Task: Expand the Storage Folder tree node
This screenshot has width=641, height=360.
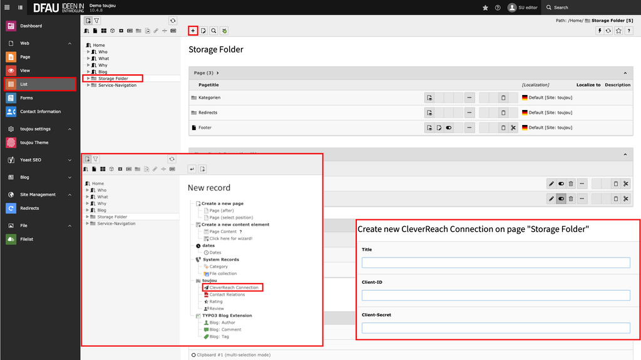Action: pyautogui.click(x=88, y=79)
